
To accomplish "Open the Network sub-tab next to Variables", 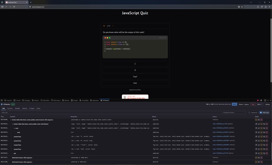I will (x=25, y=108).
